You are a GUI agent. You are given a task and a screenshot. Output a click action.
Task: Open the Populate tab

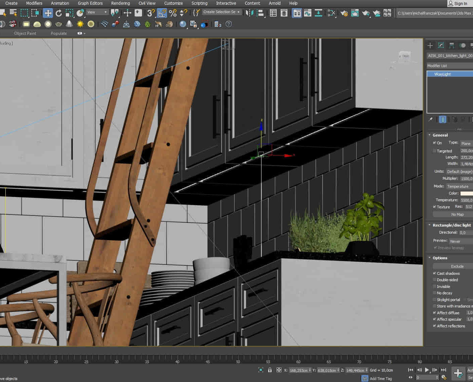click(59, 33)
